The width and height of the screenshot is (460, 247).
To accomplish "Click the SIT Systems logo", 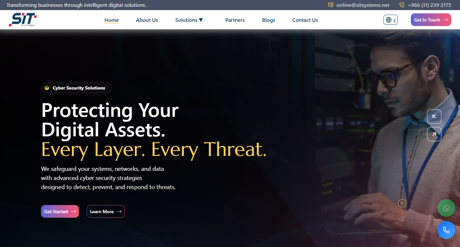I will click(x=22, y=20).
